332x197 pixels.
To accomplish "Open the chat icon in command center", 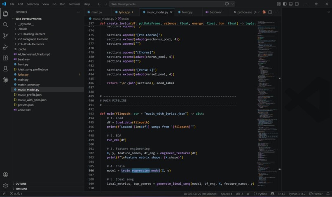I will [x=227, y=4].
